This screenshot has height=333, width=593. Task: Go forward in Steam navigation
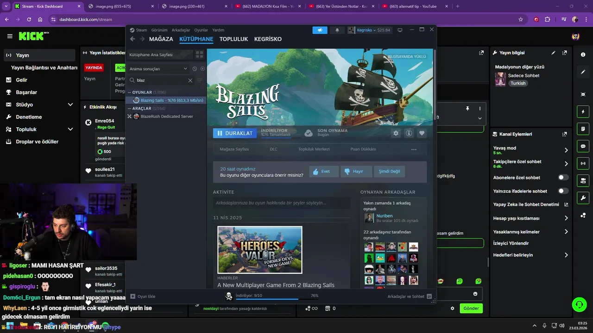(142, 39)
